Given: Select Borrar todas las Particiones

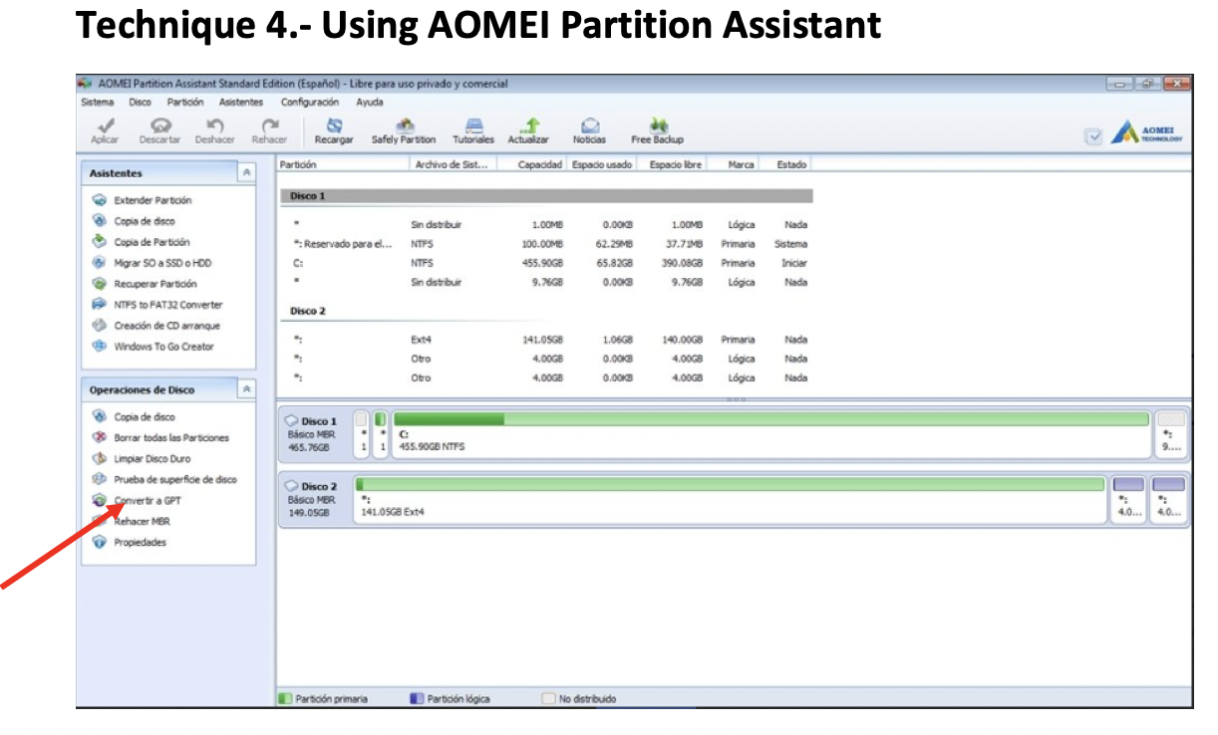Looking at the screenshot, I should coord(170,438).
